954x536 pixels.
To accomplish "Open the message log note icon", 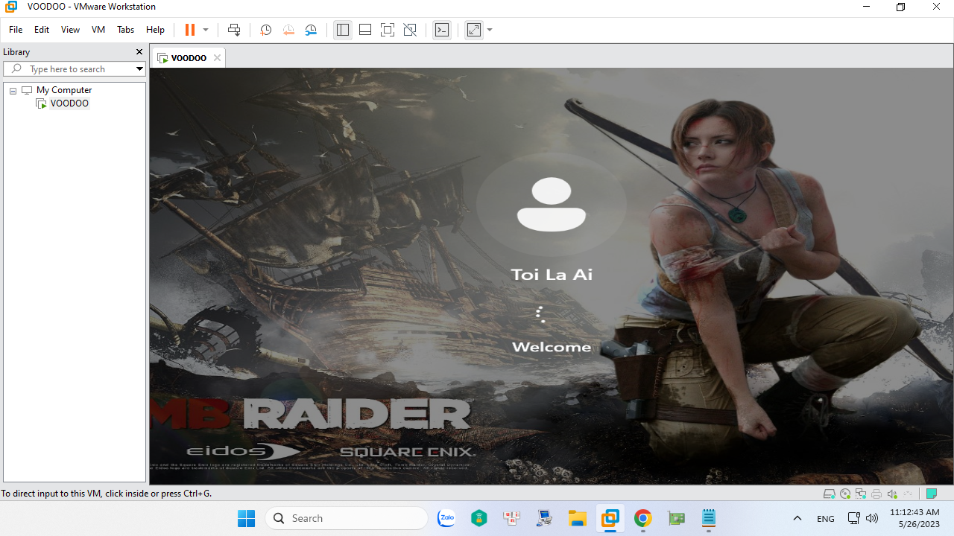I will (x=931, y=494).
